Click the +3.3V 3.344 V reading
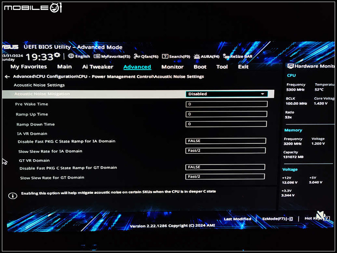The image size is (337, 253). 288,196
